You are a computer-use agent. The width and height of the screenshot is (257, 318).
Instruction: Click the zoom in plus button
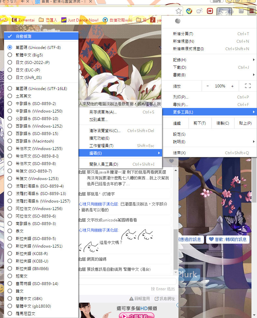232,86
